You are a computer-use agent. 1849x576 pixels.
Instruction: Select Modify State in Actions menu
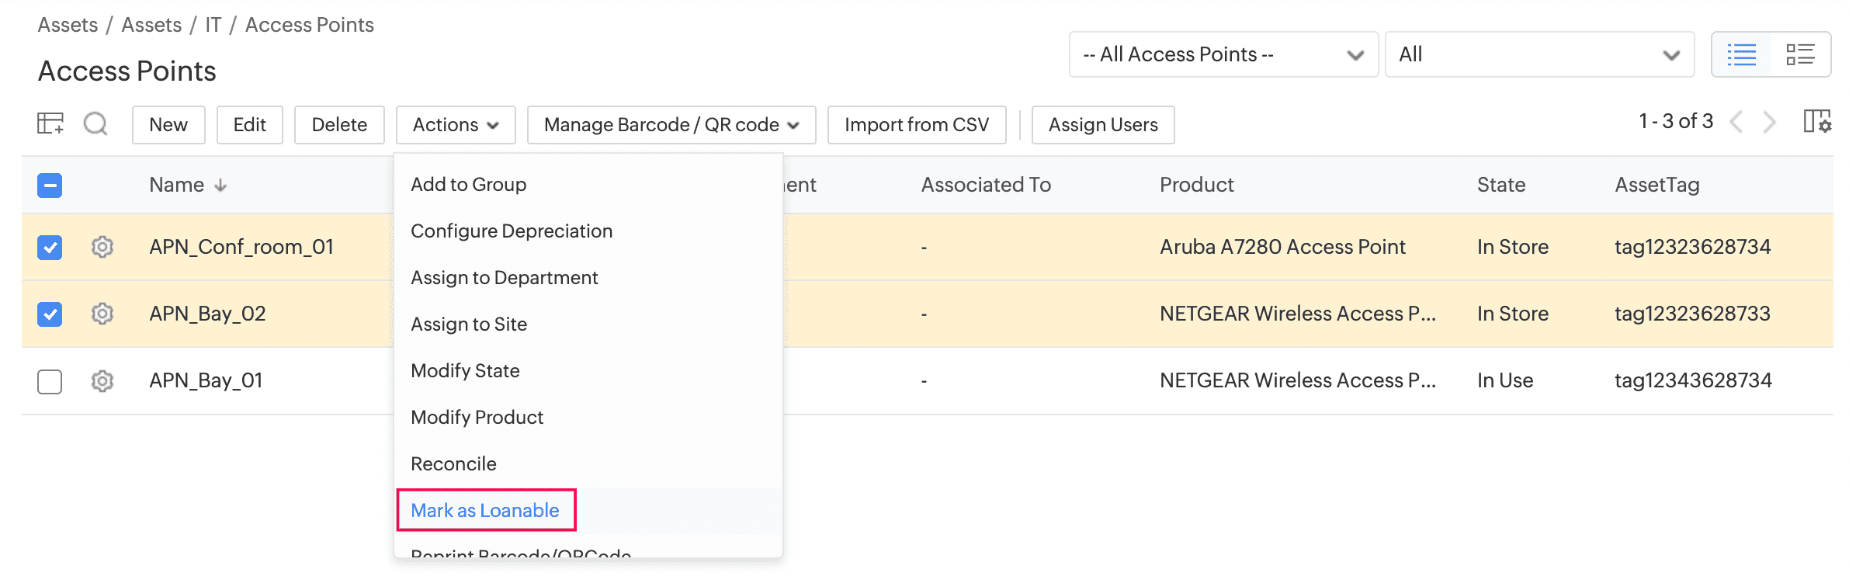coord(465,370)
